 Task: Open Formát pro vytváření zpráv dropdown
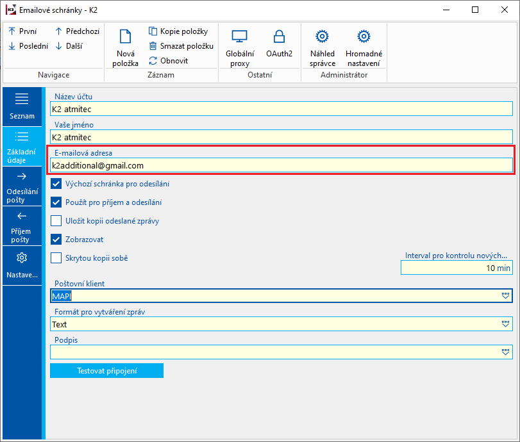506,324
